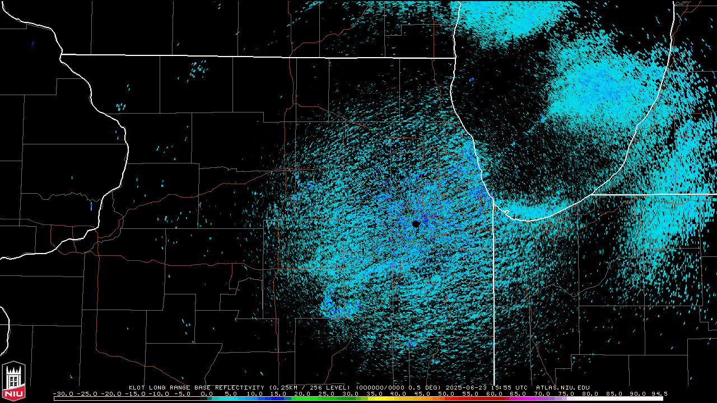Click the -30.0 scale value
717x403 pixels.
pyautogui.click(x=63, y=393)
